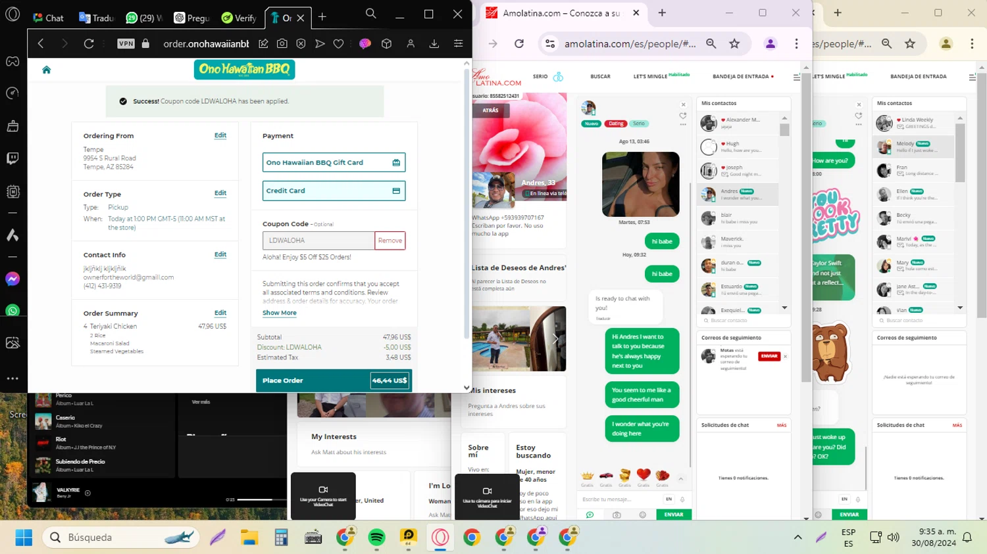This screenshot has width=987, height=554.
Task: Add page to bookmarks with heart icon
Action: [x=338, y=43]
